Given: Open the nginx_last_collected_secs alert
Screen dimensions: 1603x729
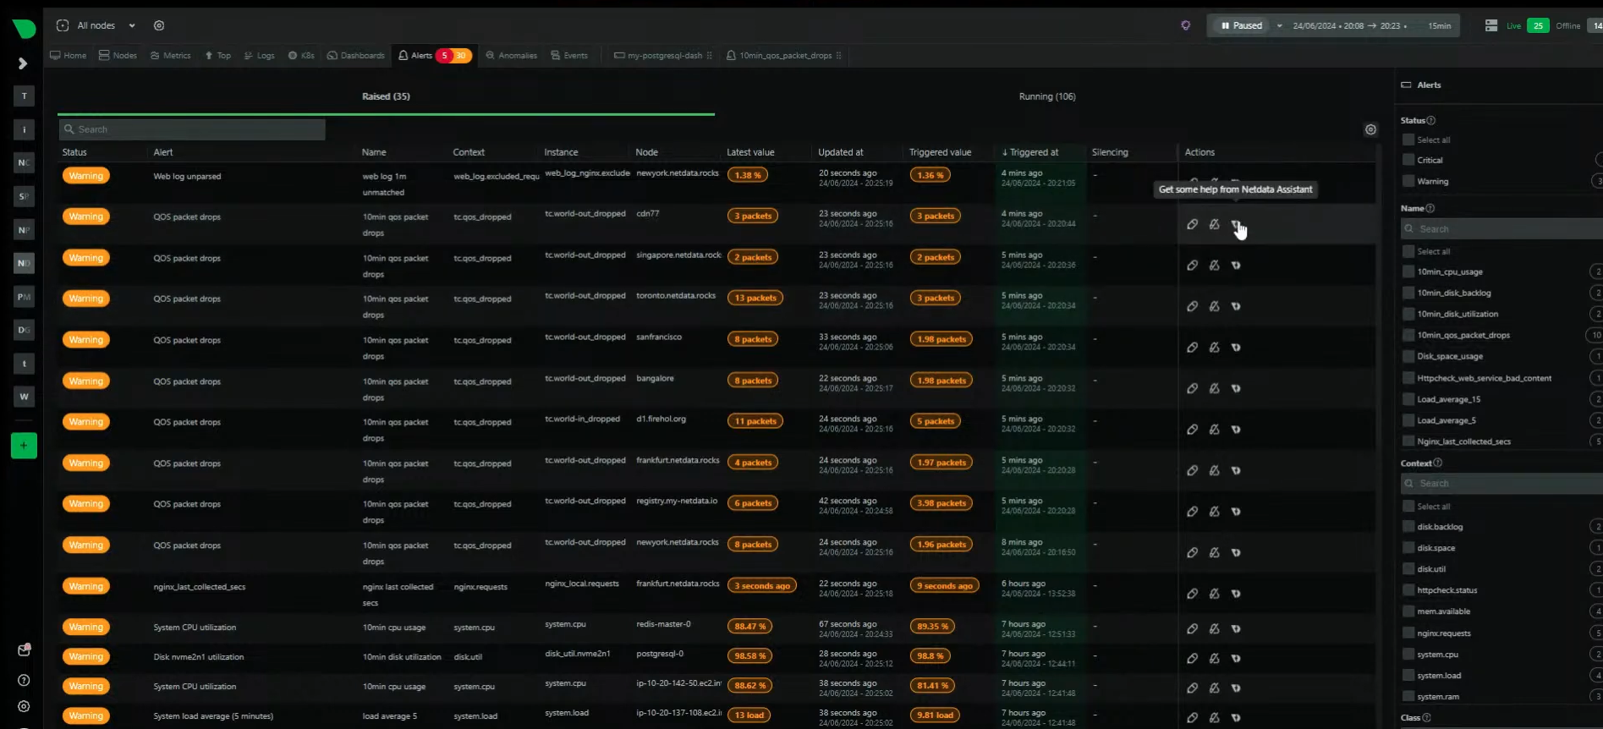Looking at the screenshot, I should click(200, 587).
